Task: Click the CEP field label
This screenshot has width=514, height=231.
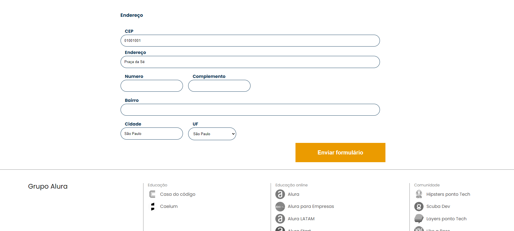Action: [x=129, y=31]
